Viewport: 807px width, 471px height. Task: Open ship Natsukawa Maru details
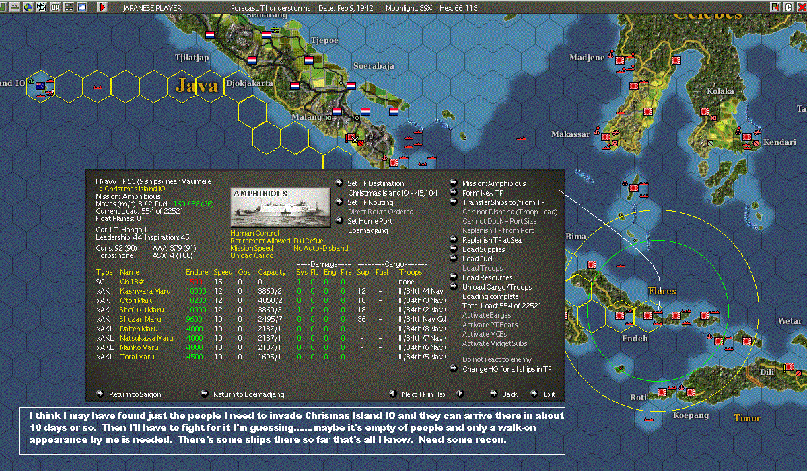point(146,338)
